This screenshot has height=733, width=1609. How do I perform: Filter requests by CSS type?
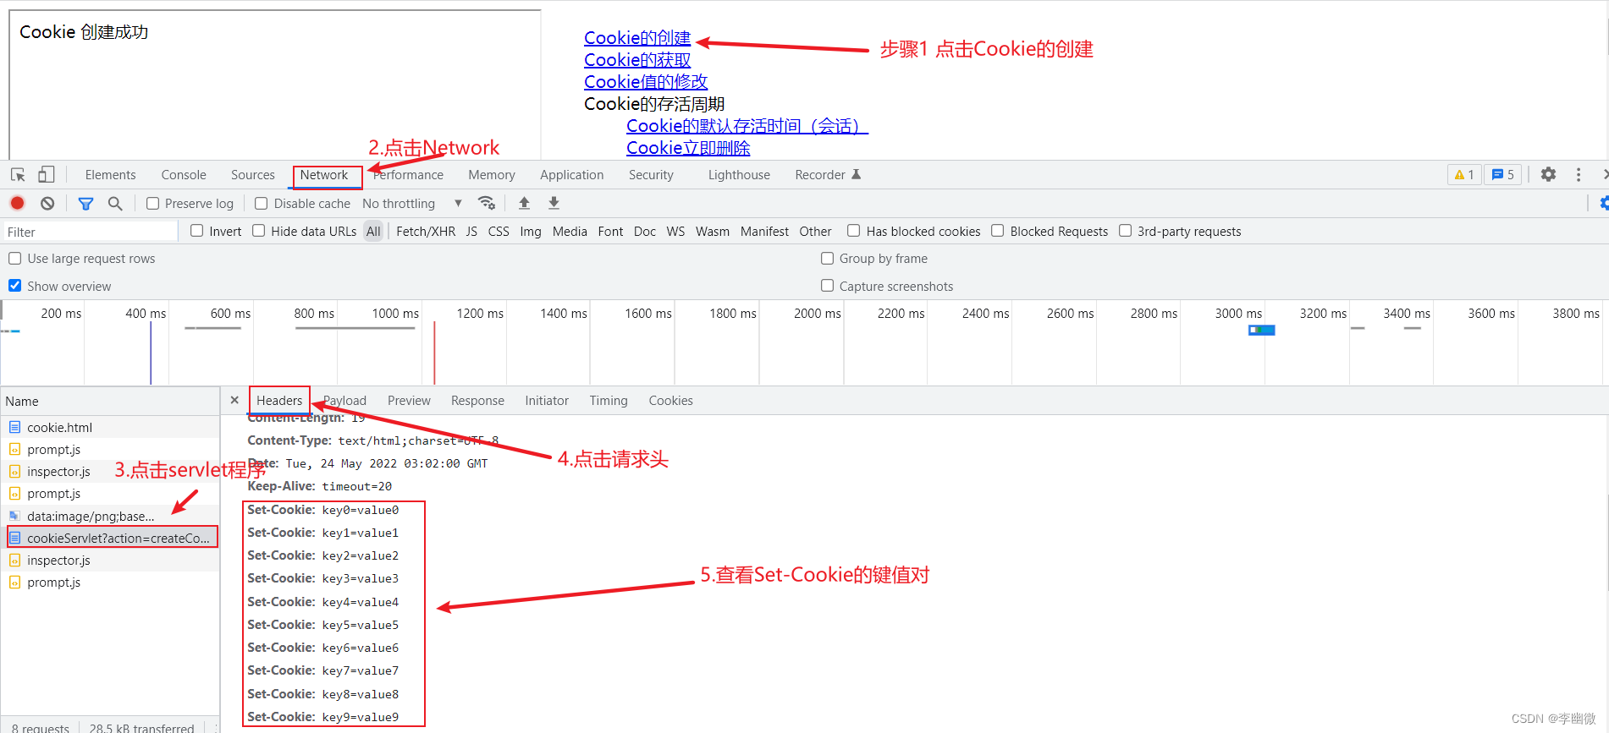[499, 232]
